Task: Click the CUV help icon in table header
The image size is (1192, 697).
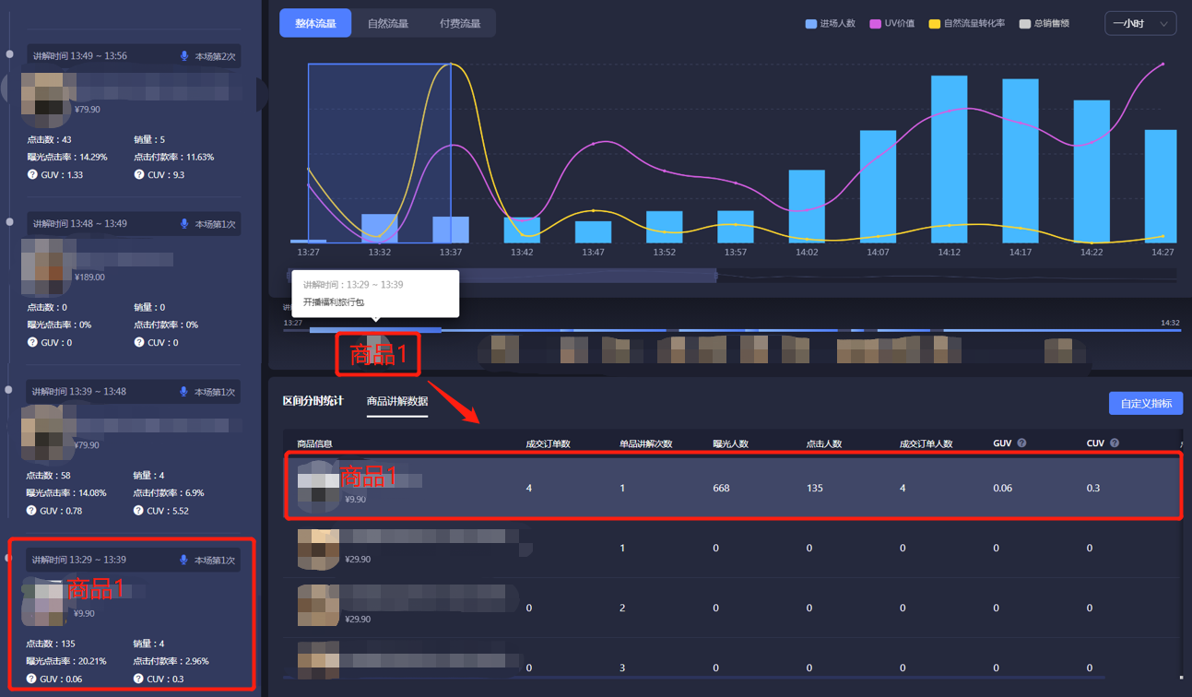Action: 1115,443
